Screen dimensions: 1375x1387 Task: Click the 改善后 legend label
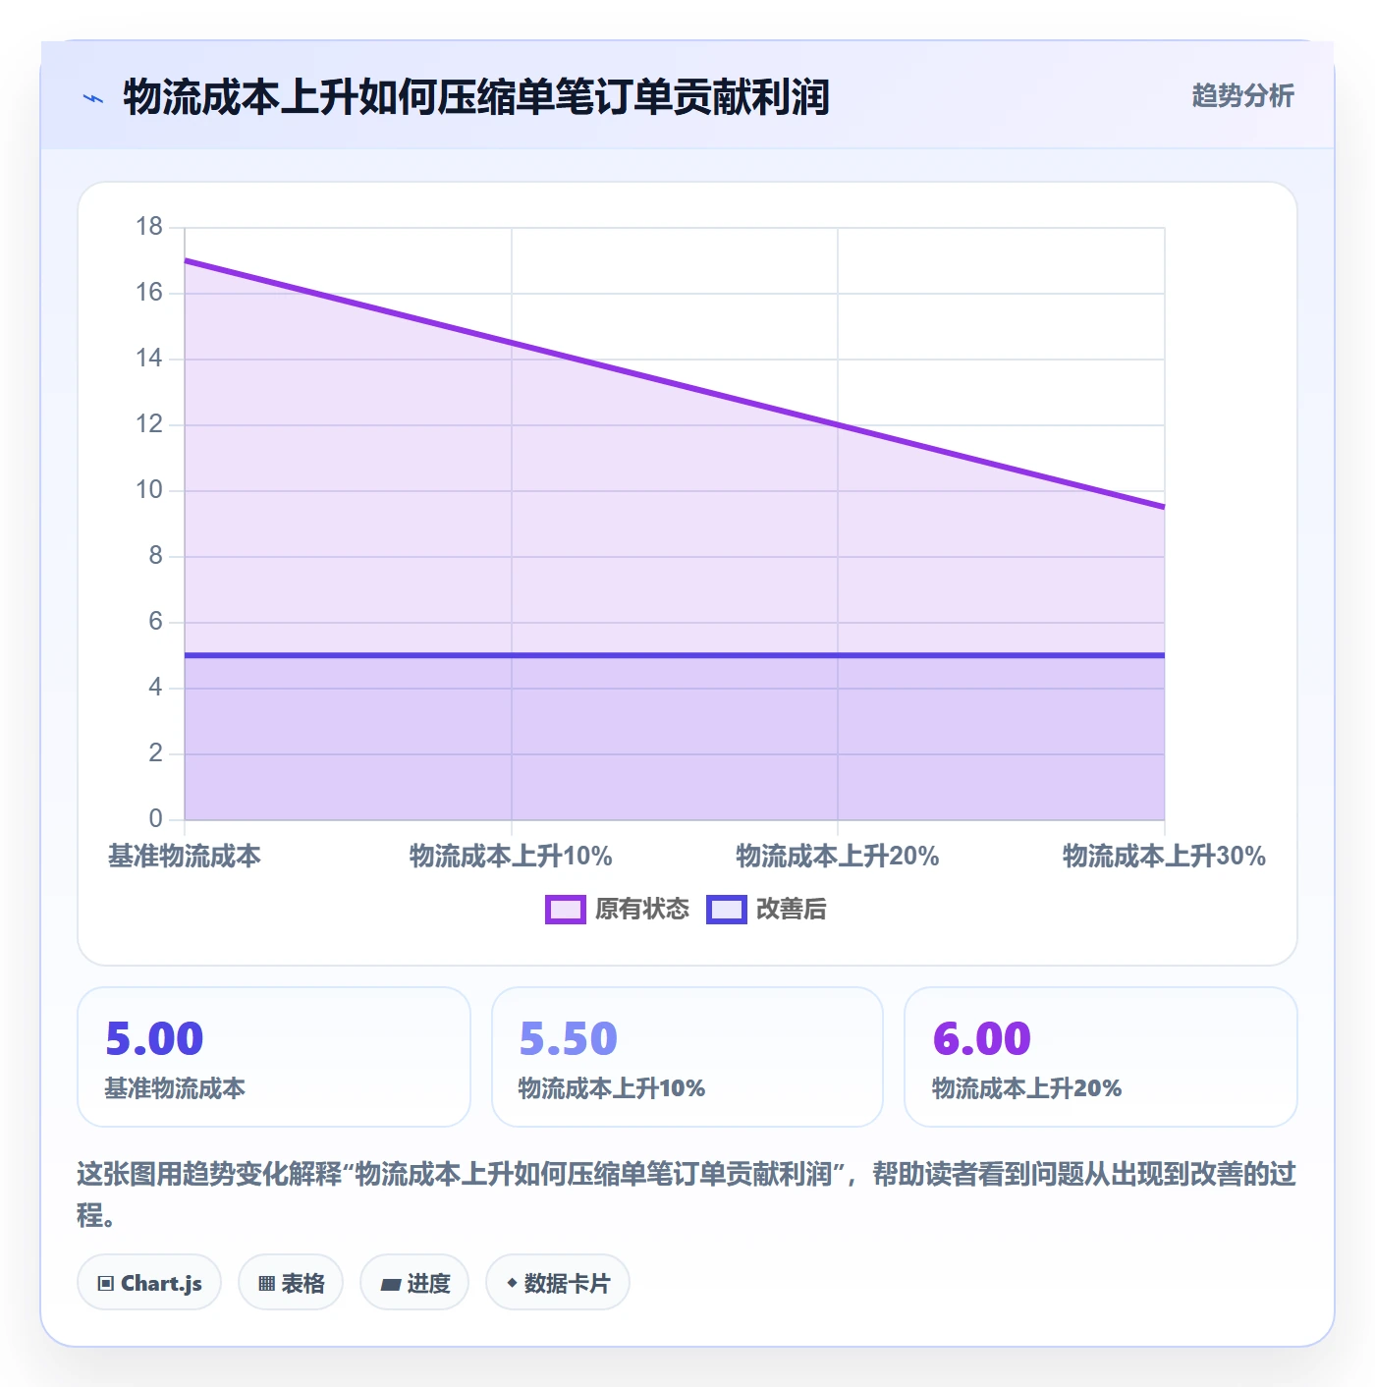tap(792, 910)
